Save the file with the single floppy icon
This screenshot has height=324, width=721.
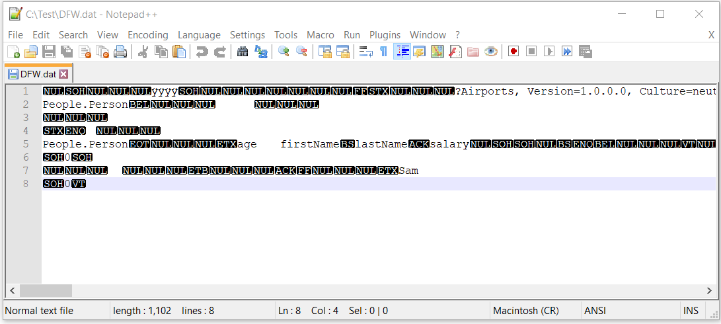tap(49, 52)
